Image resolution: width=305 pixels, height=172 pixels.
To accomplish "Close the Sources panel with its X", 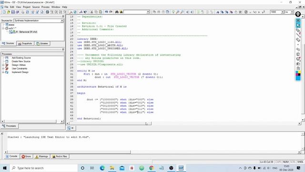I will 63,17.
